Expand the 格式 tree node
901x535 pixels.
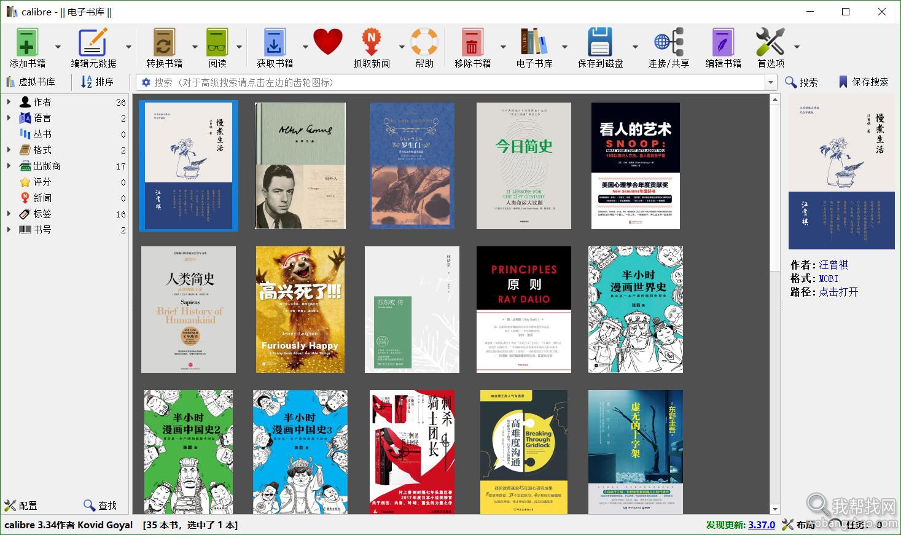[x=9, y=150]
